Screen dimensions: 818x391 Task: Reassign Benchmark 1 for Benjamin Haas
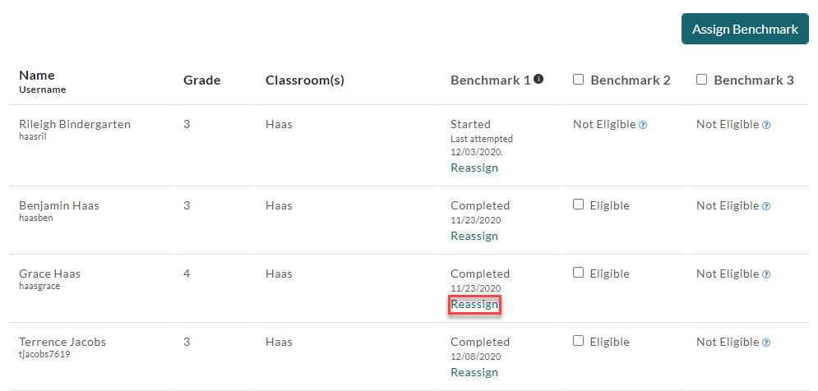click(474, 237)
